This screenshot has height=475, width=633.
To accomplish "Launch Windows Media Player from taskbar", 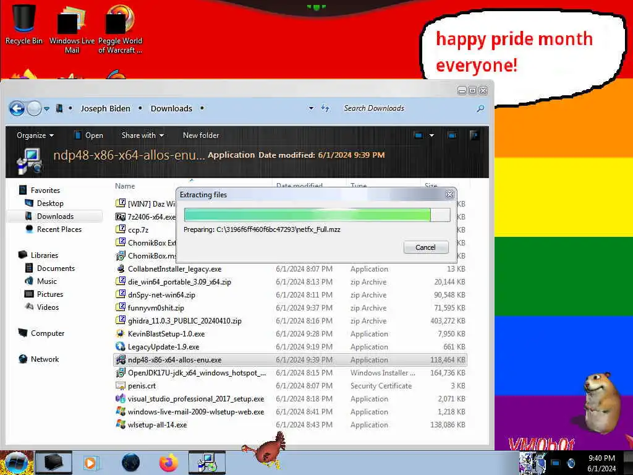I will [x=91, y=463].
